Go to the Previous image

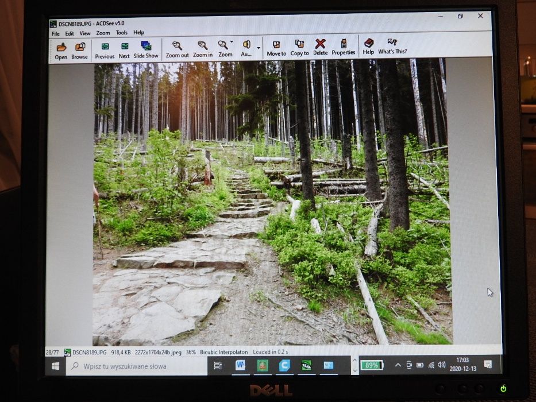coord(105,51)
